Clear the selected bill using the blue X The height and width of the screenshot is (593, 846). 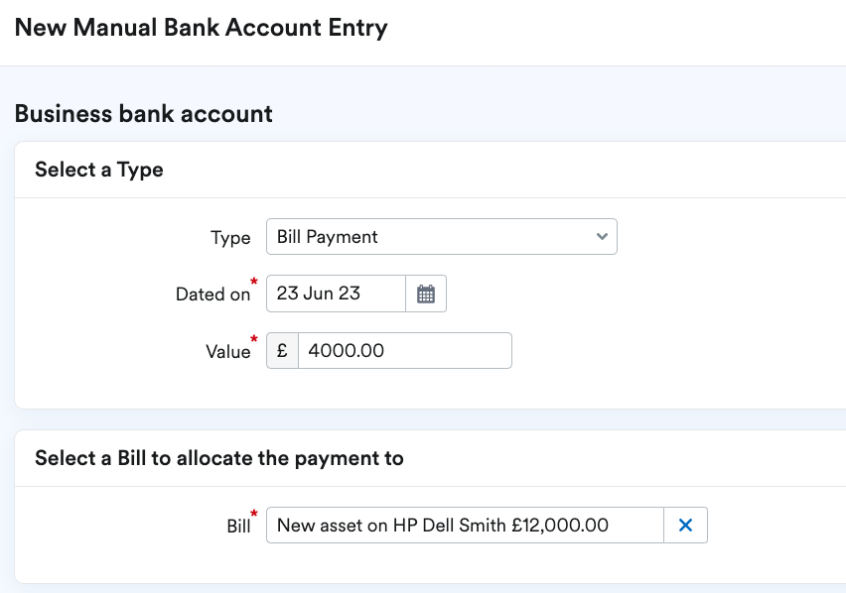[x=685, y=525]
